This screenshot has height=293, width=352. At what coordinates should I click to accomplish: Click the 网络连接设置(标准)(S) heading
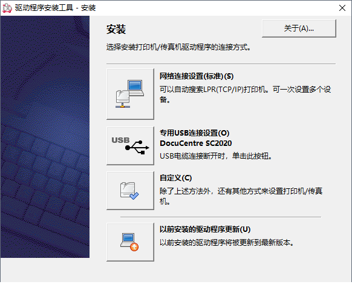197,76
